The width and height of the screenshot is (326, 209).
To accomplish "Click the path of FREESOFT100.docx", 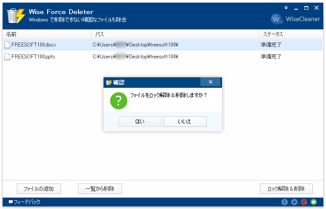I will coord(135,45).
